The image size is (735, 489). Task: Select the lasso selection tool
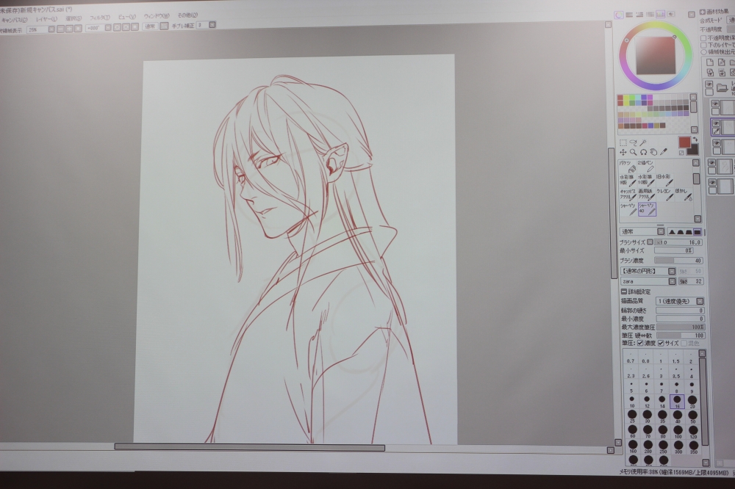tap(634, 143)
